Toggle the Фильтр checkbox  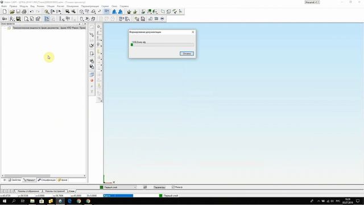point(173,187)
